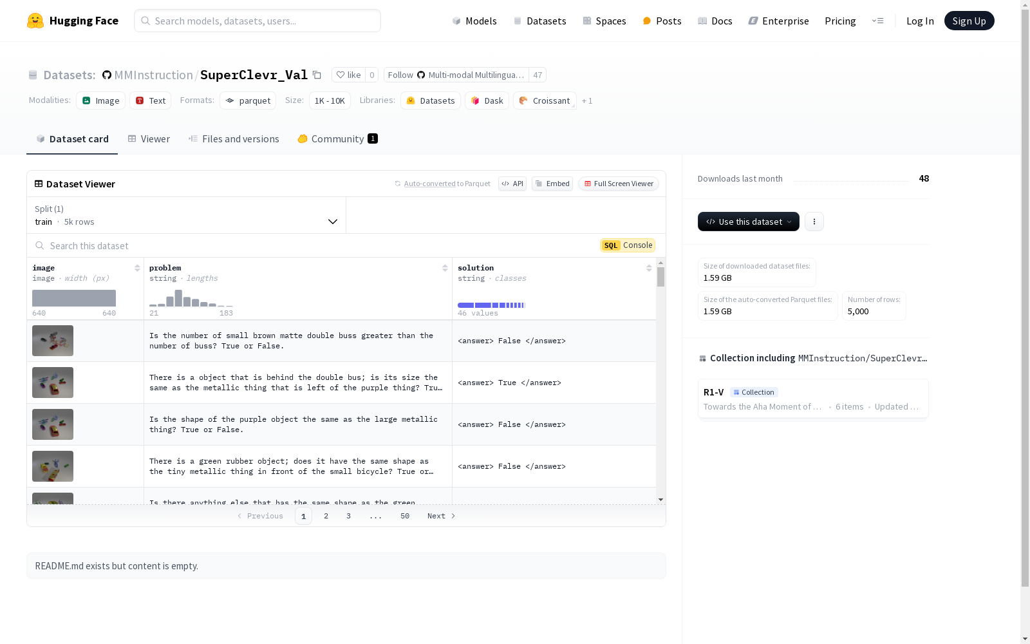Open the Community tab
Viewport: 1030px width, 644px height.
click(337, 139)
